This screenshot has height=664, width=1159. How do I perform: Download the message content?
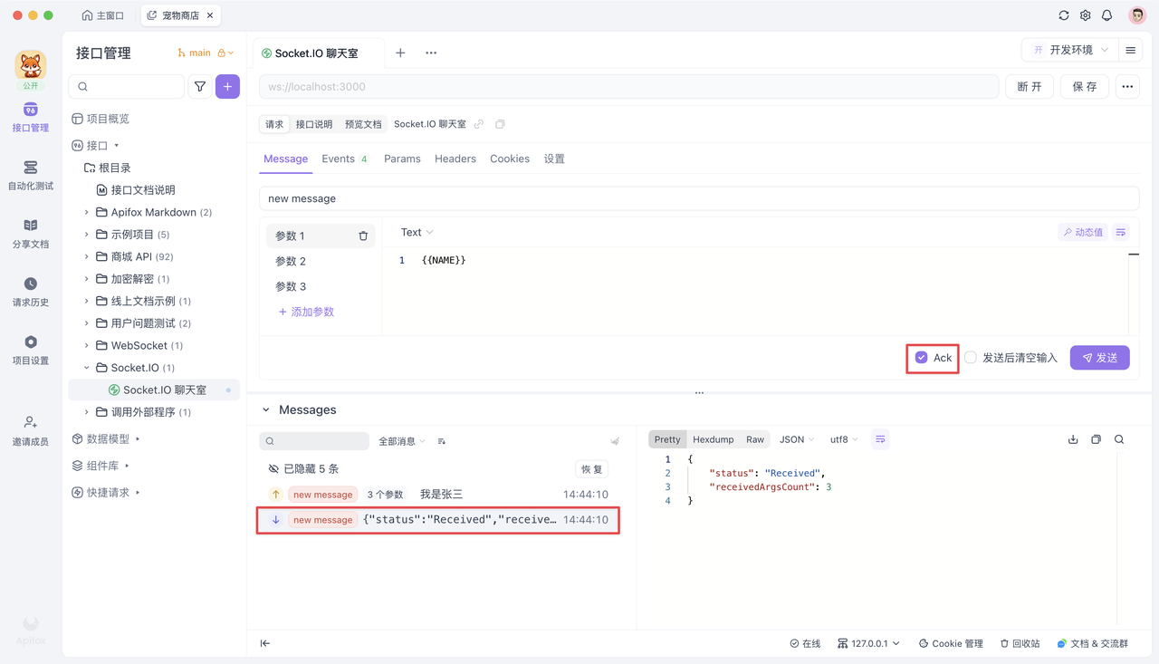(x=1073, y=439)
